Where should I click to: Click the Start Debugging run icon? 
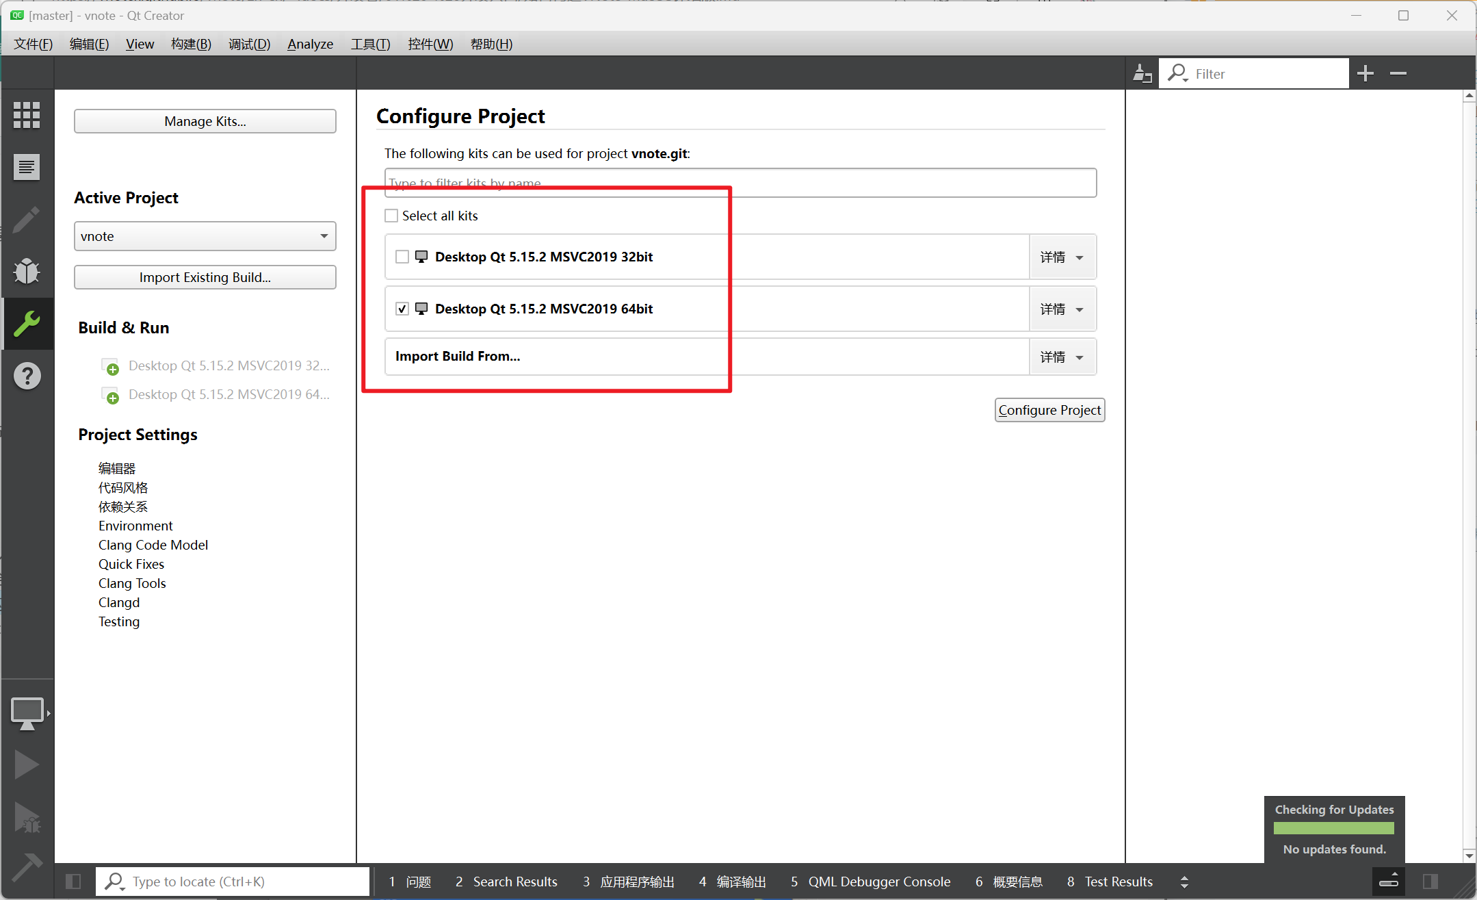(x=27, y=817)
